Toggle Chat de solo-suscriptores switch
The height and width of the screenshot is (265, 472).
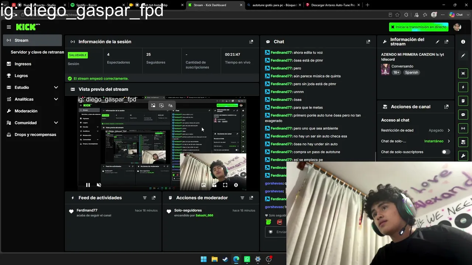point(446,152)
